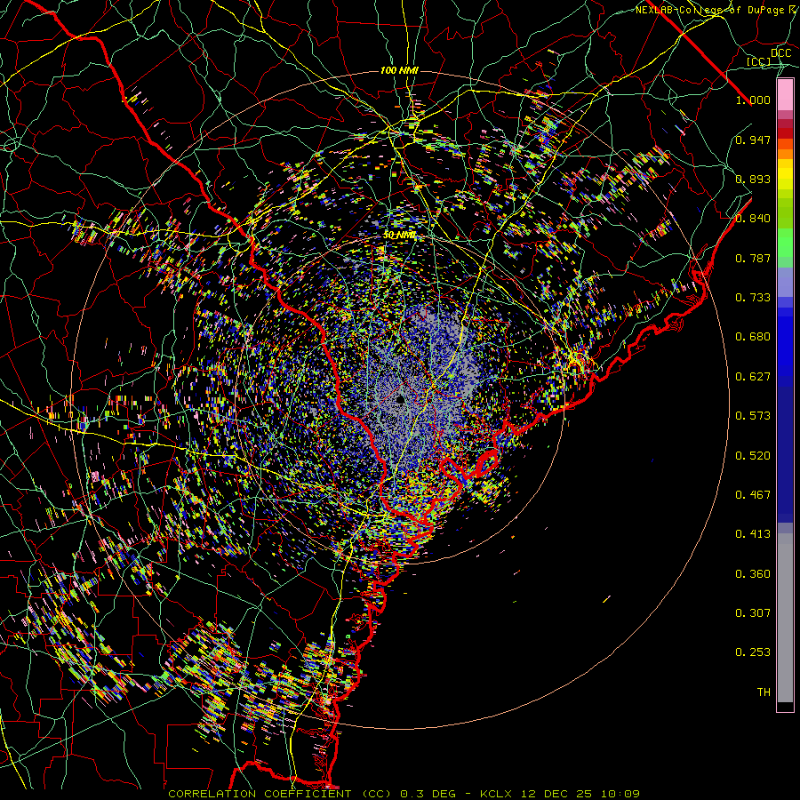This screenshot has width=800, height=800.
Task: Select the red band of the color bar
Action: [785, 133]
